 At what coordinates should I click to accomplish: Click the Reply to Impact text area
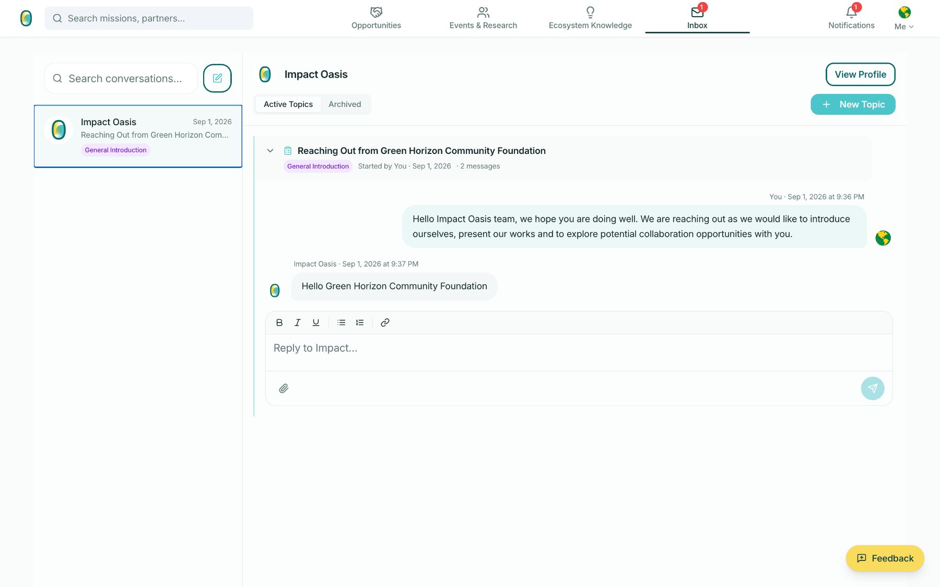[579, 352]
